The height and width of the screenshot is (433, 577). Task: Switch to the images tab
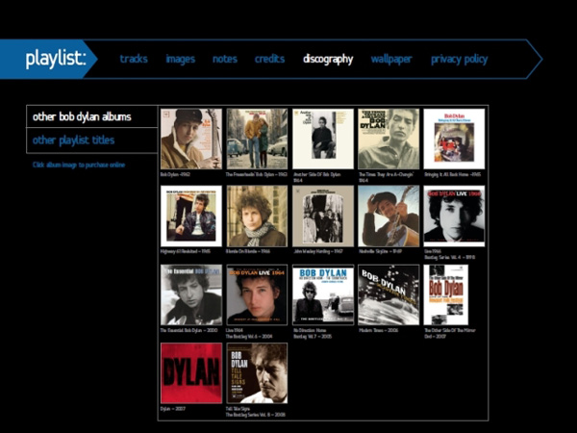(x=180, y=59)
